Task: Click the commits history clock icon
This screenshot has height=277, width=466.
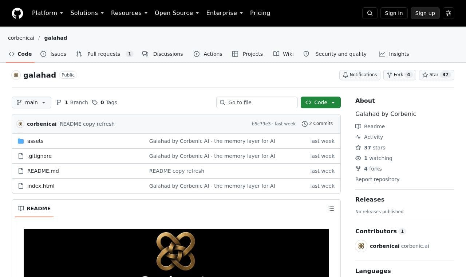Action: [x=305, y=124]
